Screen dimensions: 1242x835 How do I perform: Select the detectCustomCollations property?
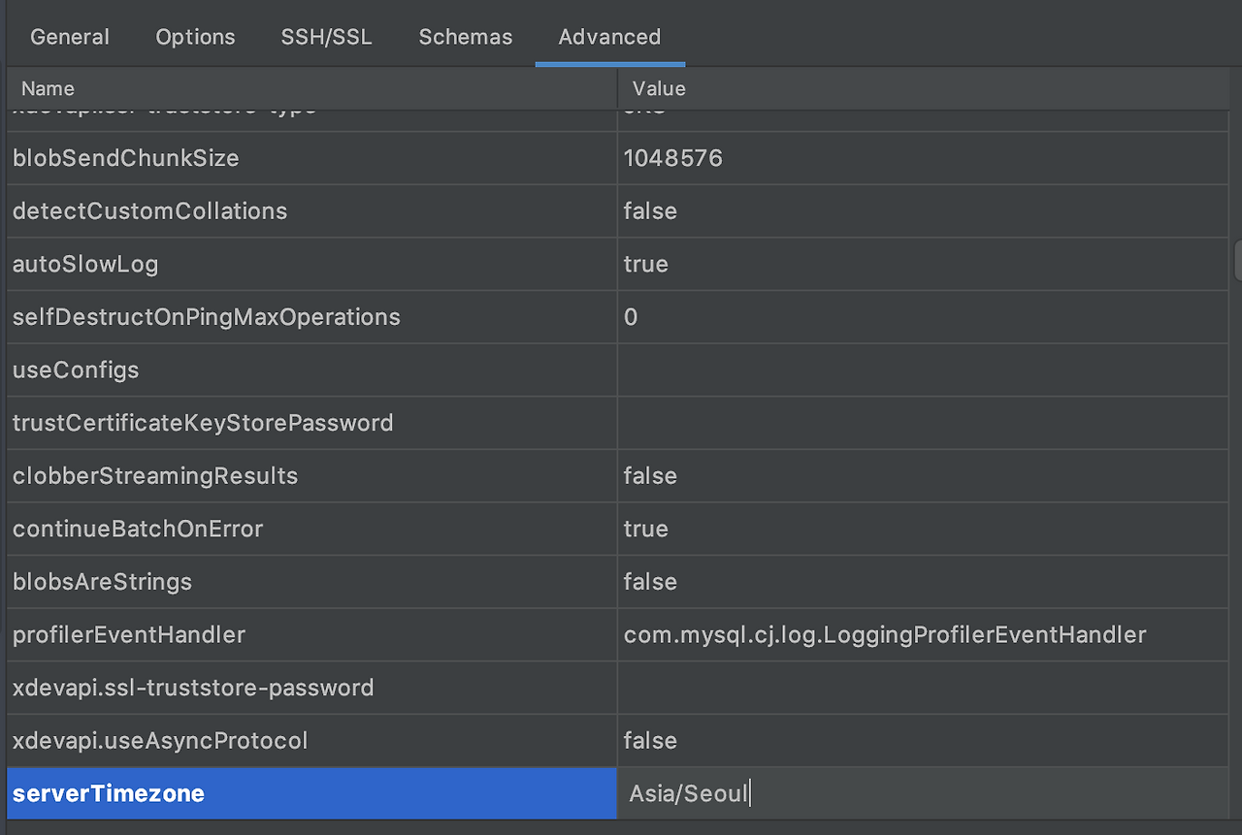(x=149, y=210)
